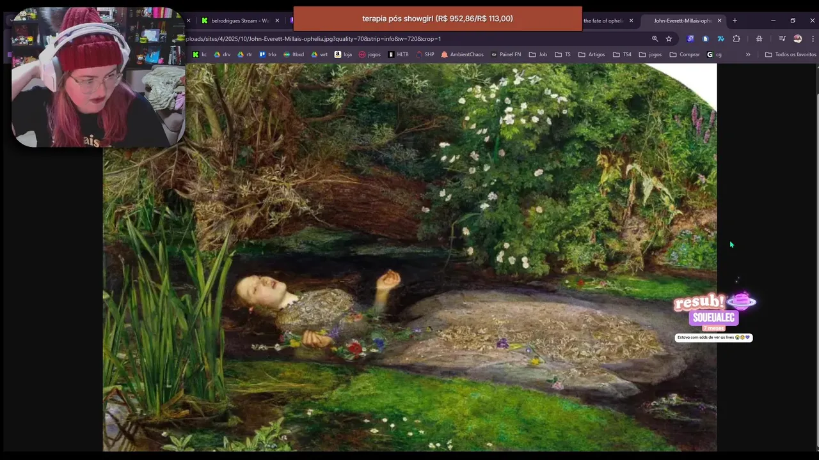Open the 'loja' Amazon bookmark
This screenshot has height=460, width=819.
344,54
